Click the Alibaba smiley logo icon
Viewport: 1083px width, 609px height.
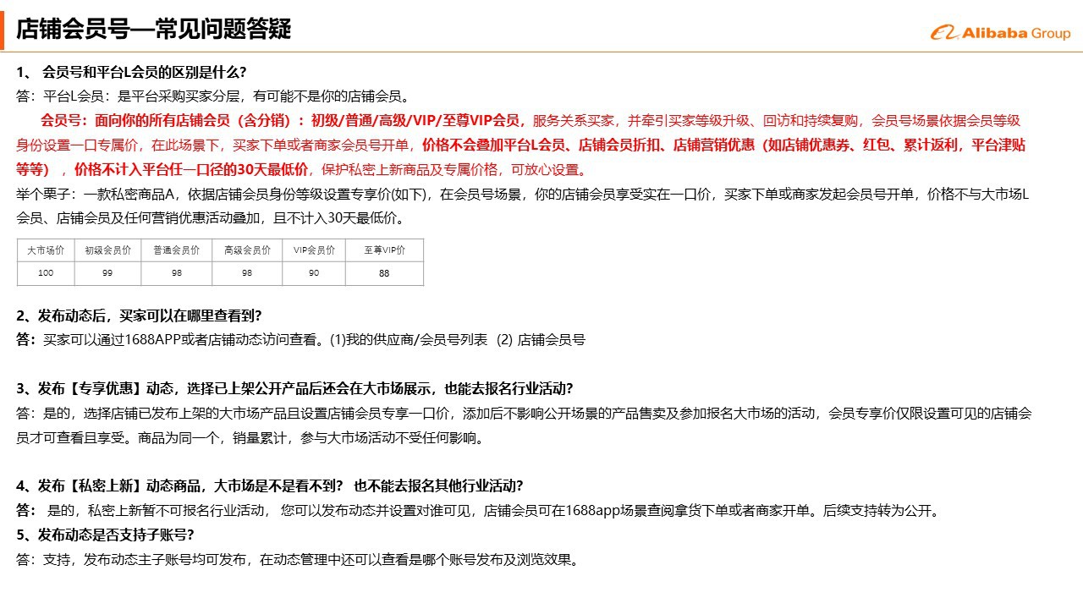click(944, 33)
